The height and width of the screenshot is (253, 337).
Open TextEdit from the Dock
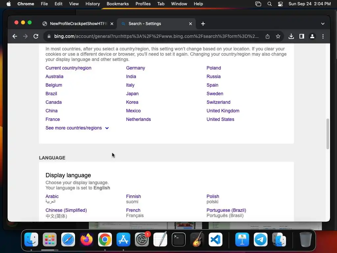160,239
